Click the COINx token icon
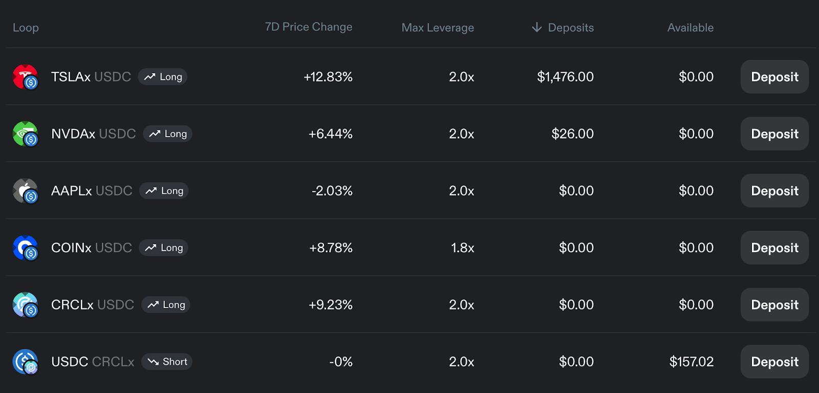This screenshot has width=819, height=393. pos(25,248)
